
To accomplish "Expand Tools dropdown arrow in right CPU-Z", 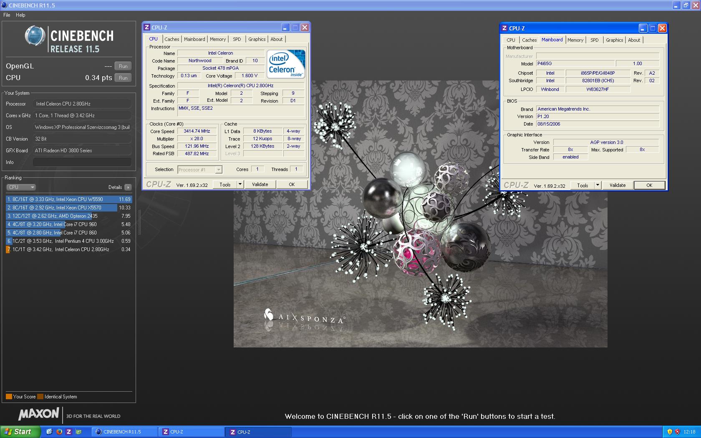I will [x=598, y=185].
